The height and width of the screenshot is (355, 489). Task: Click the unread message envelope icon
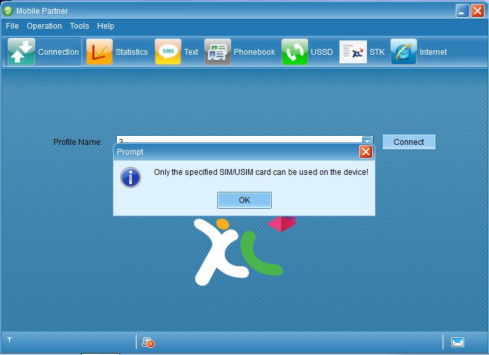click(457, 342)
